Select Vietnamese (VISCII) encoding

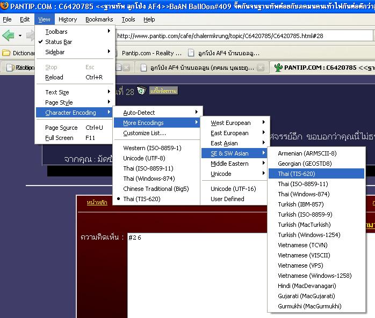tap(316, 255)
